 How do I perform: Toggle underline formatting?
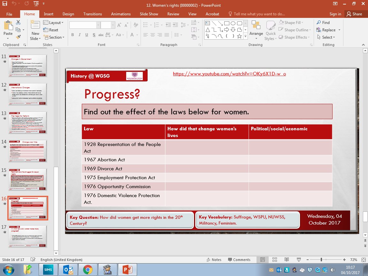86,34
